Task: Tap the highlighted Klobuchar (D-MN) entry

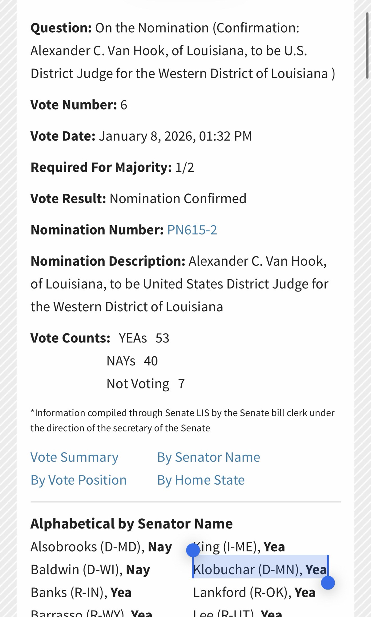Action: tap(260, 569)
